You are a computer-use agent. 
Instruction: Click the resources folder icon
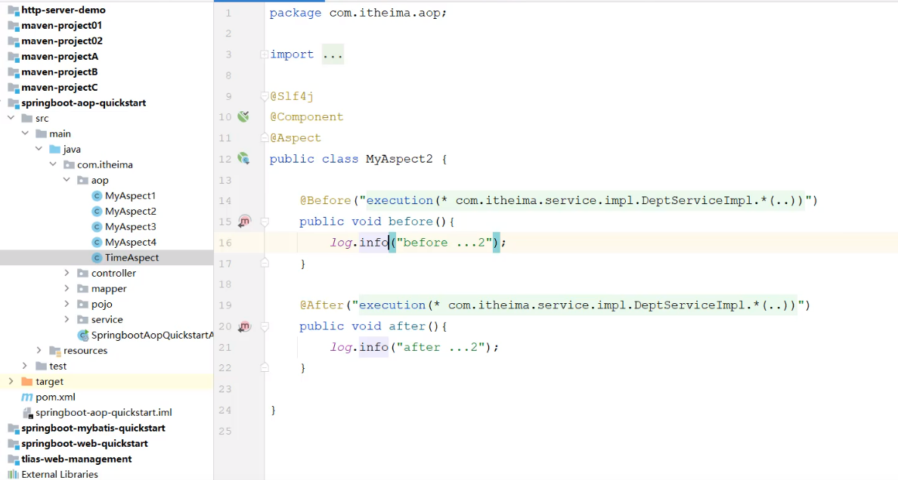56,350
